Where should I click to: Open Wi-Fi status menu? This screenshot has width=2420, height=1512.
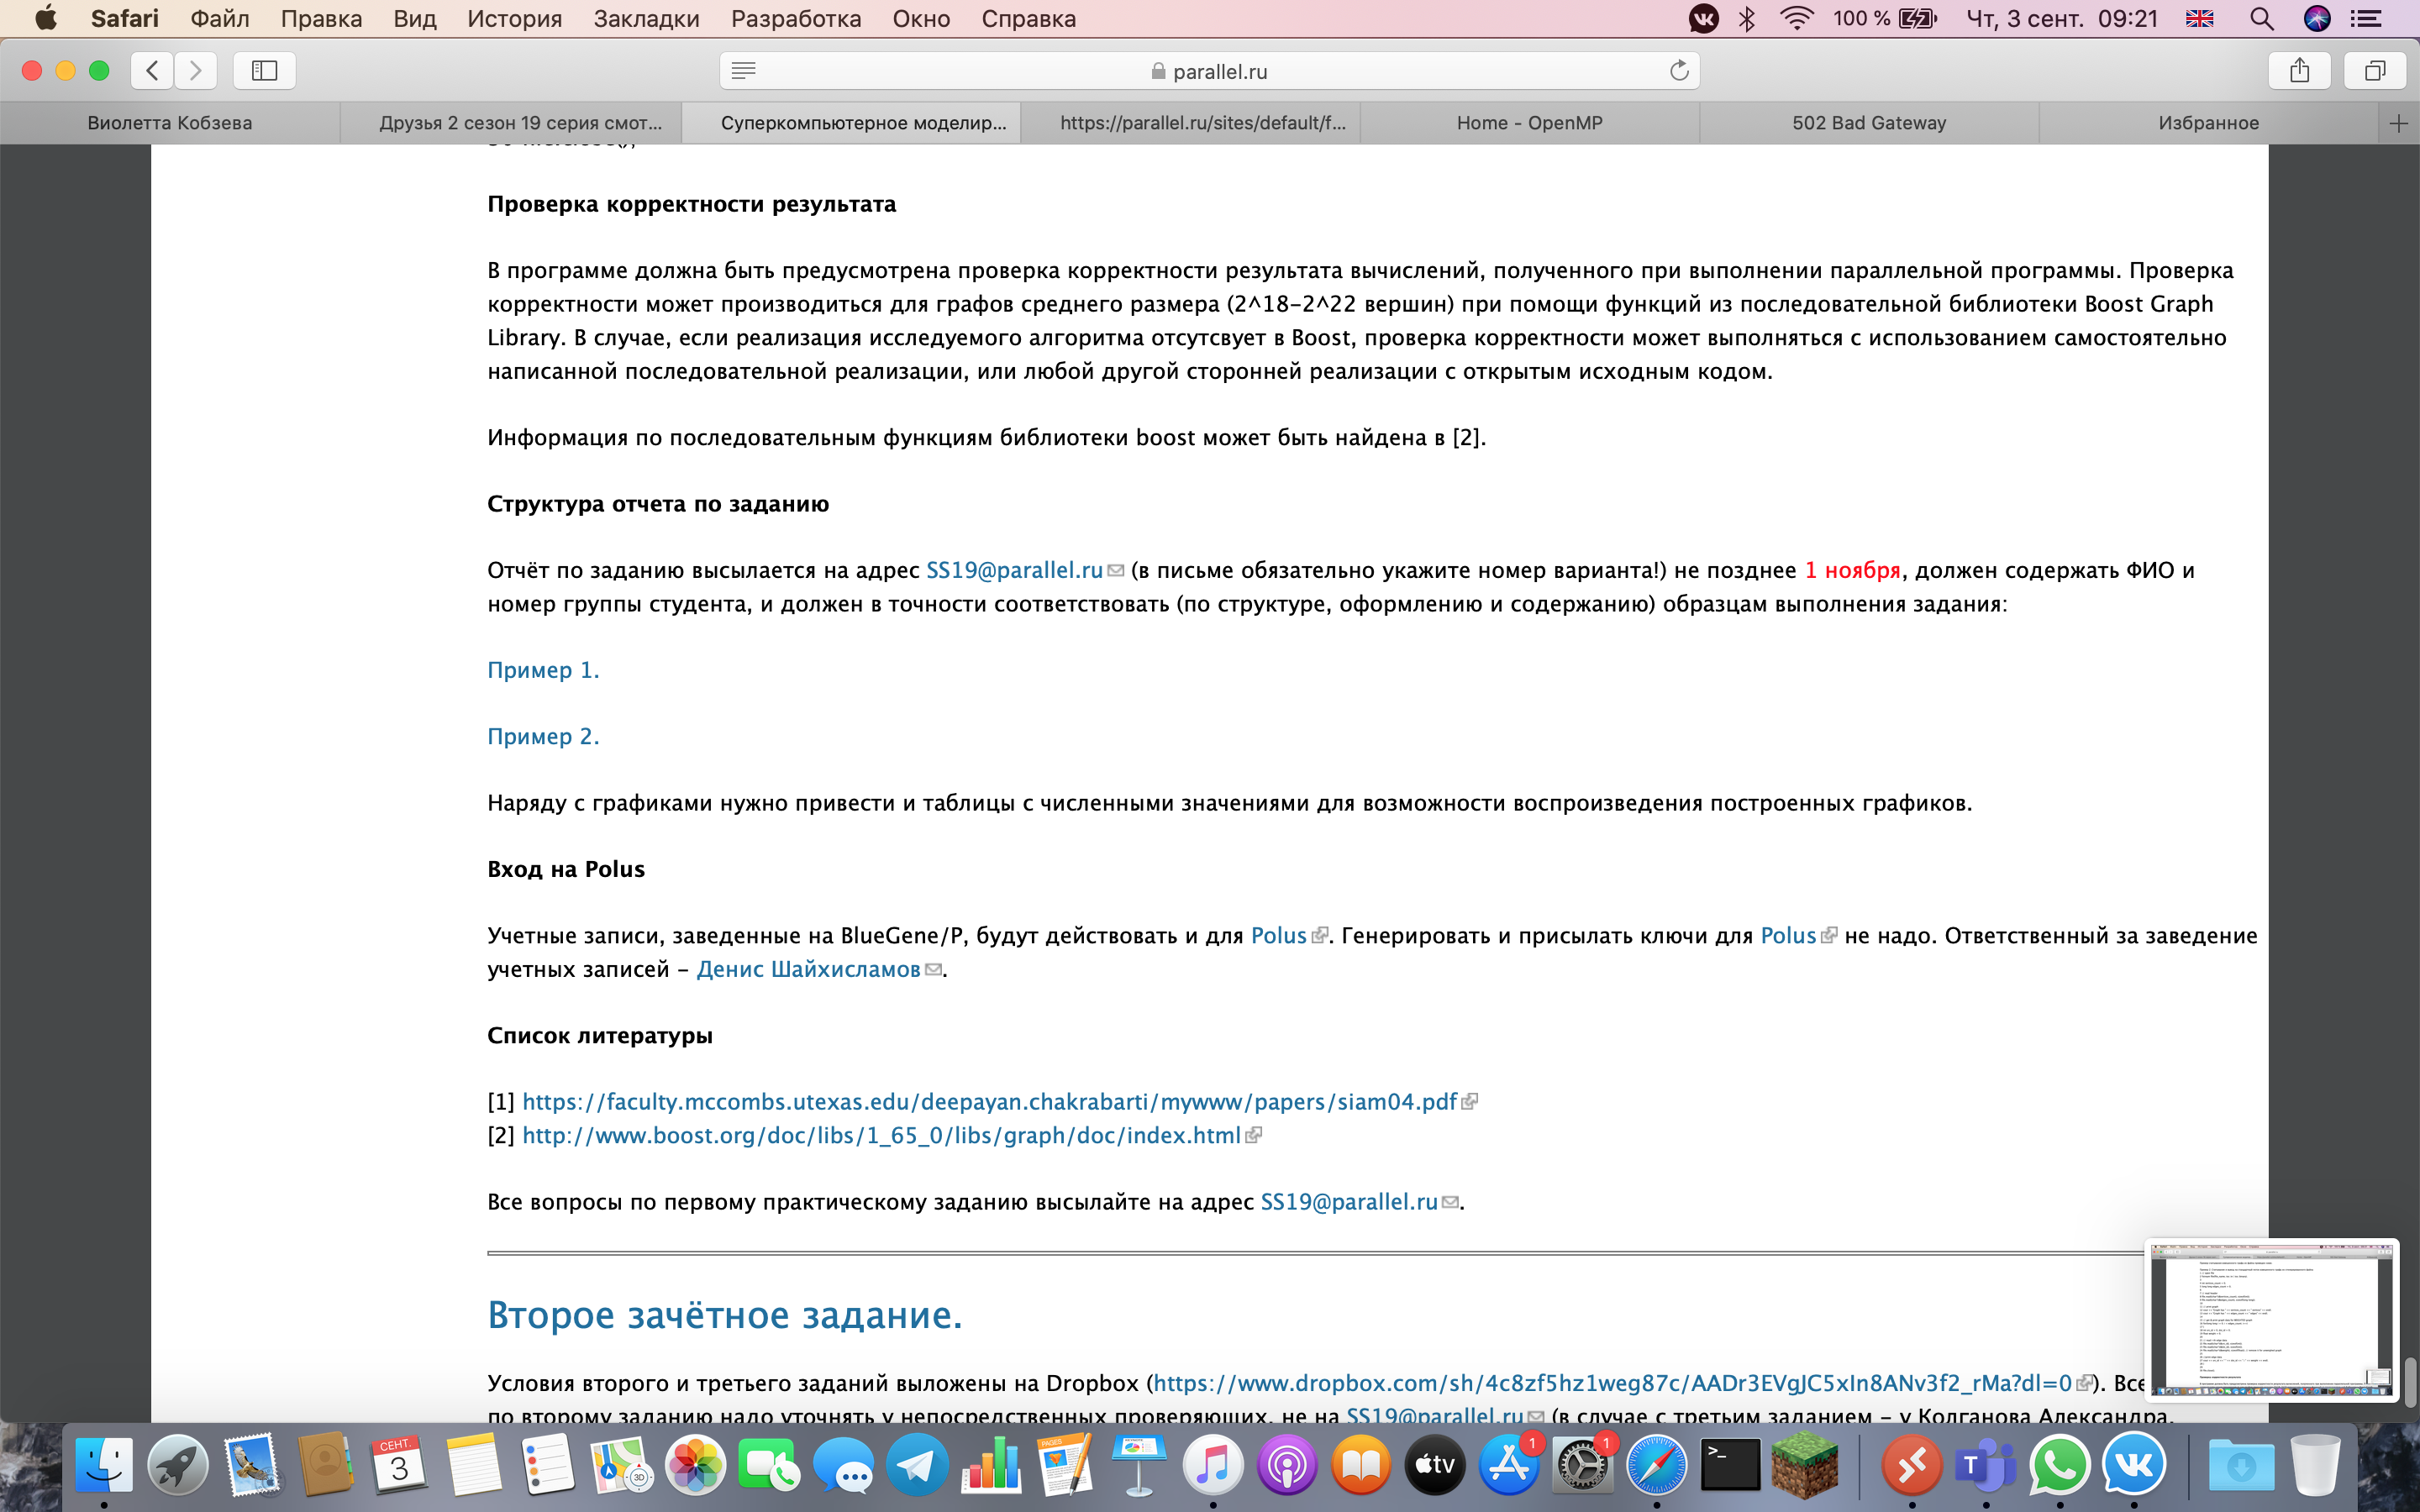point(1797,18)
